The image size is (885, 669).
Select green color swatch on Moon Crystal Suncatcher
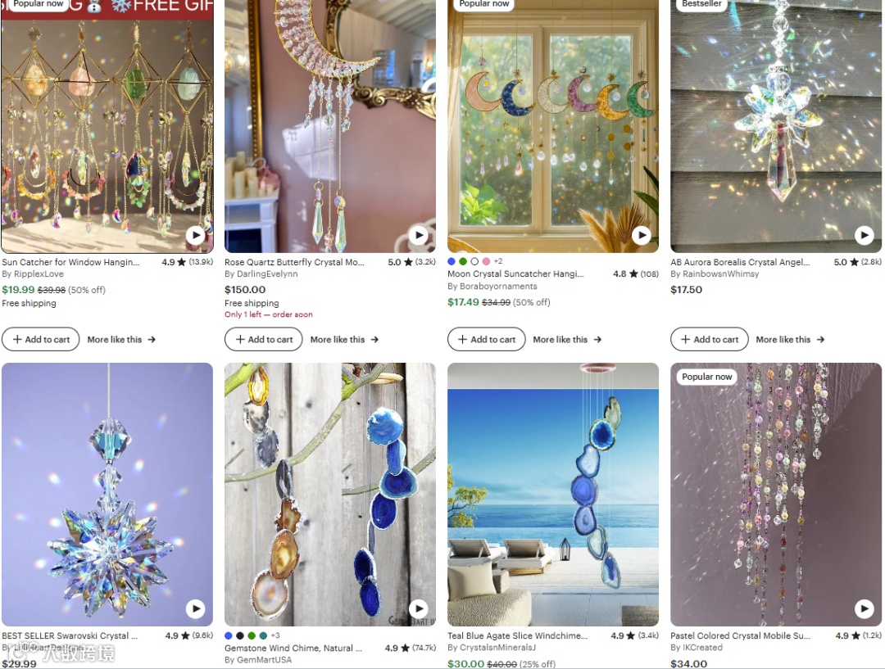463,261
